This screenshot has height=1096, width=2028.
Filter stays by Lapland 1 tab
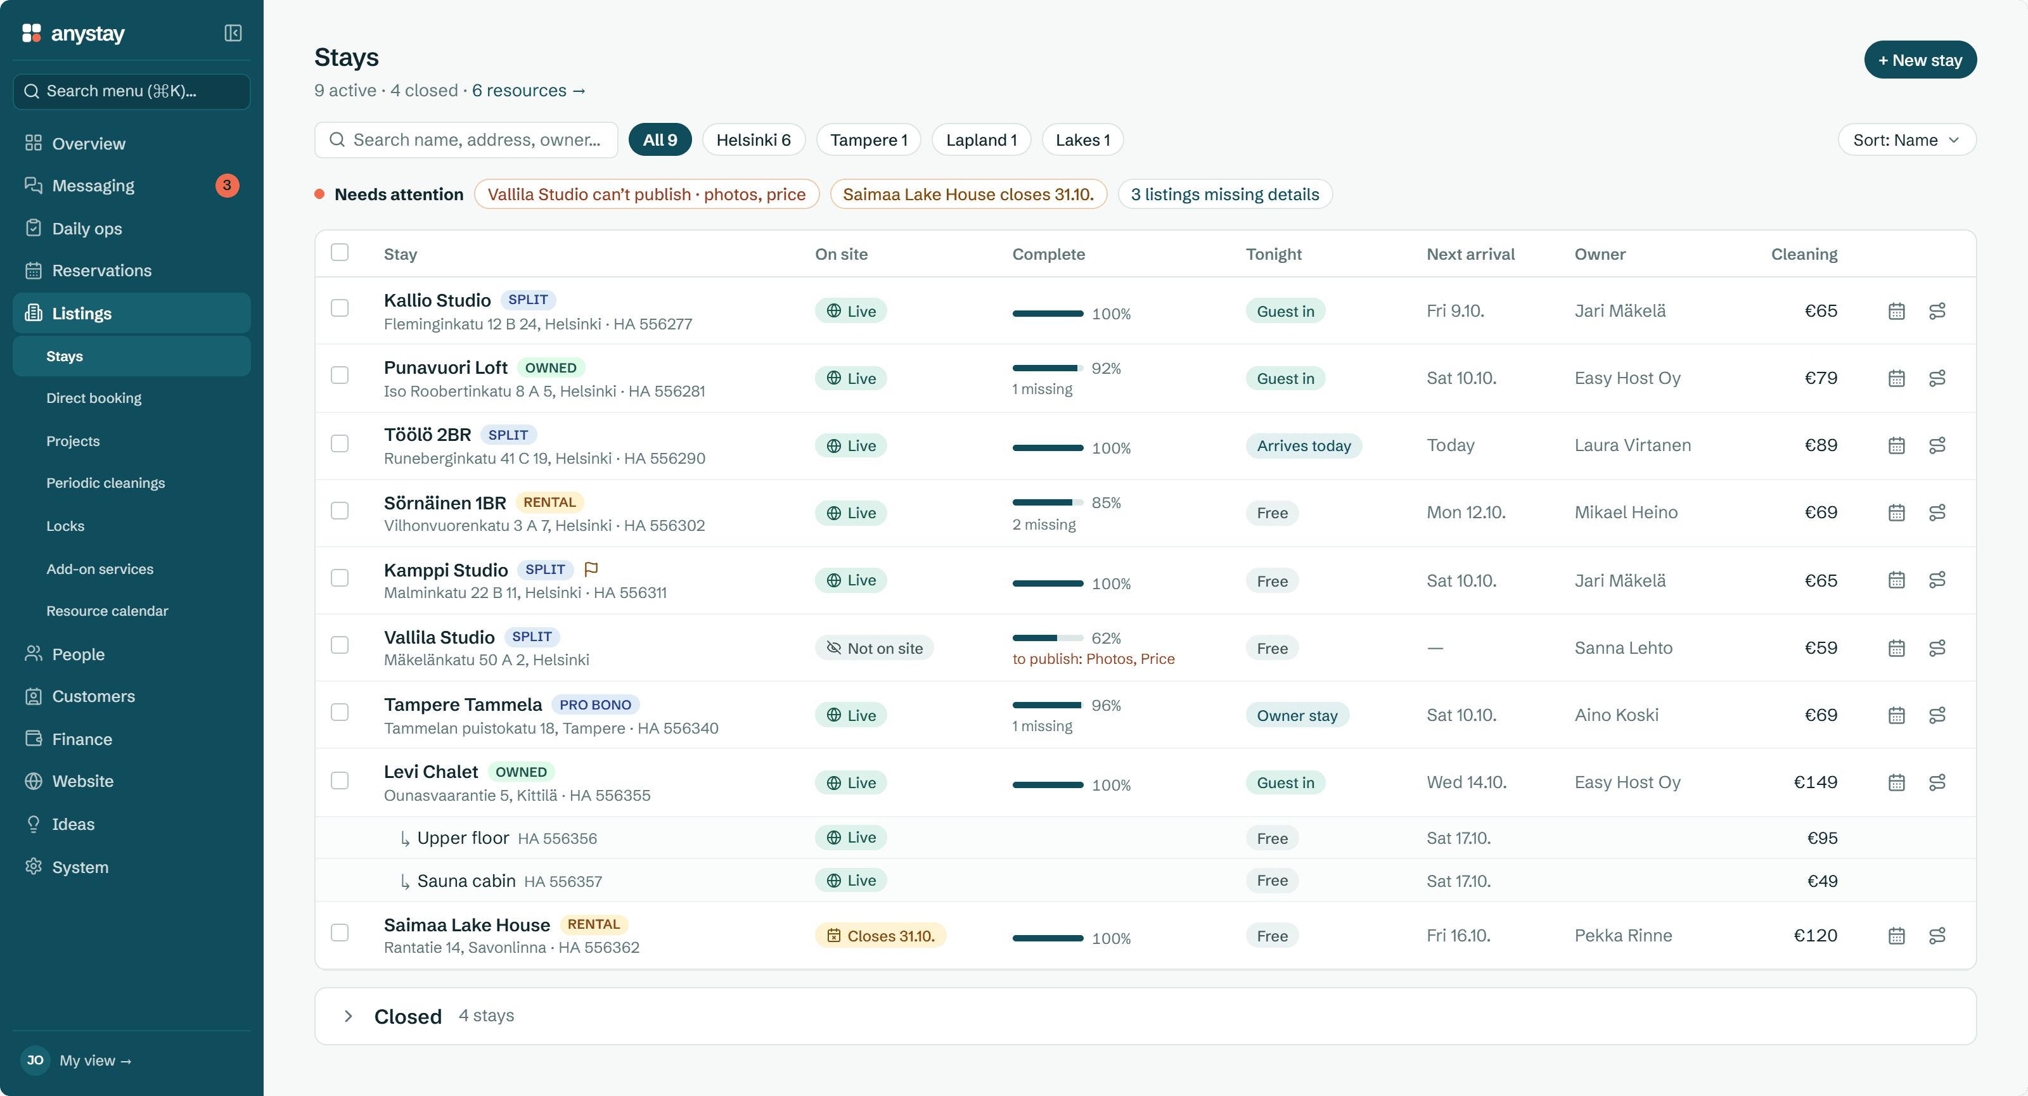(981, 140)
